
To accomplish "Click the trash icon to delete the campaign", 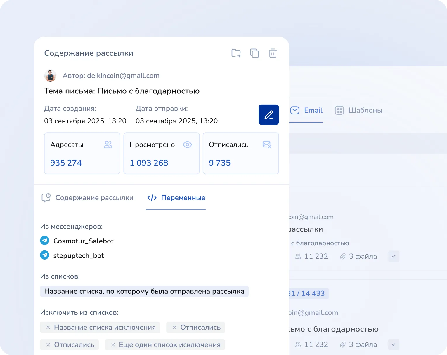I will click(273, 53).
